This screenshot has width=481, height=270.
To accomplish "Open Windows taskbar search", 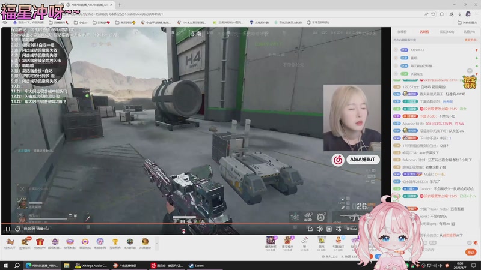I will point(17,265).
